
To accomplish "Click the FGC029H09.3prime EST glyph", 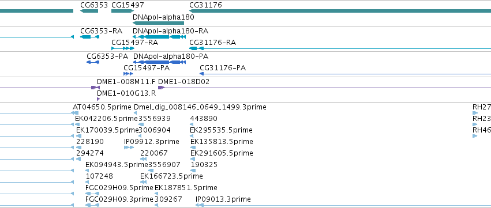I will tap(92, 205).
